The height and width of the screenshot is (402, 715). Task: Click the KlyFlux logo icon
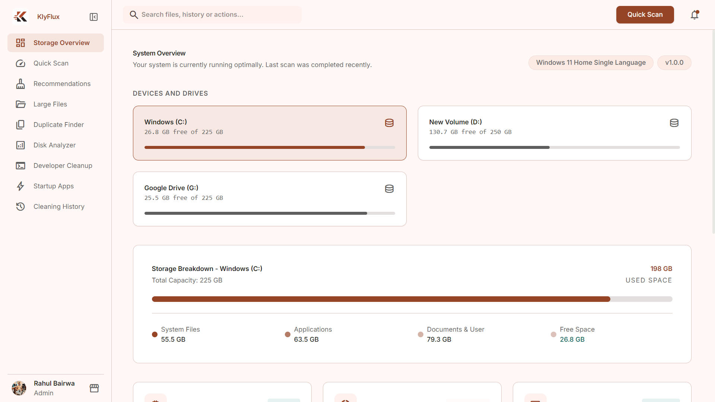coord(20,17)
